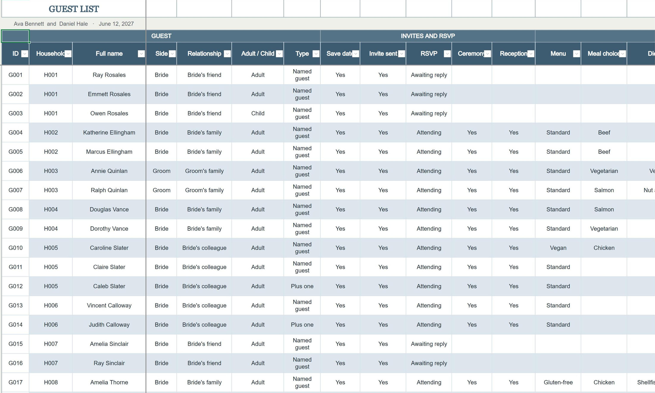The width and height of the screenshot is (655, 393).
Task: Select the H003 household cell for Annie Quinlan
Action: coord(51,171)
